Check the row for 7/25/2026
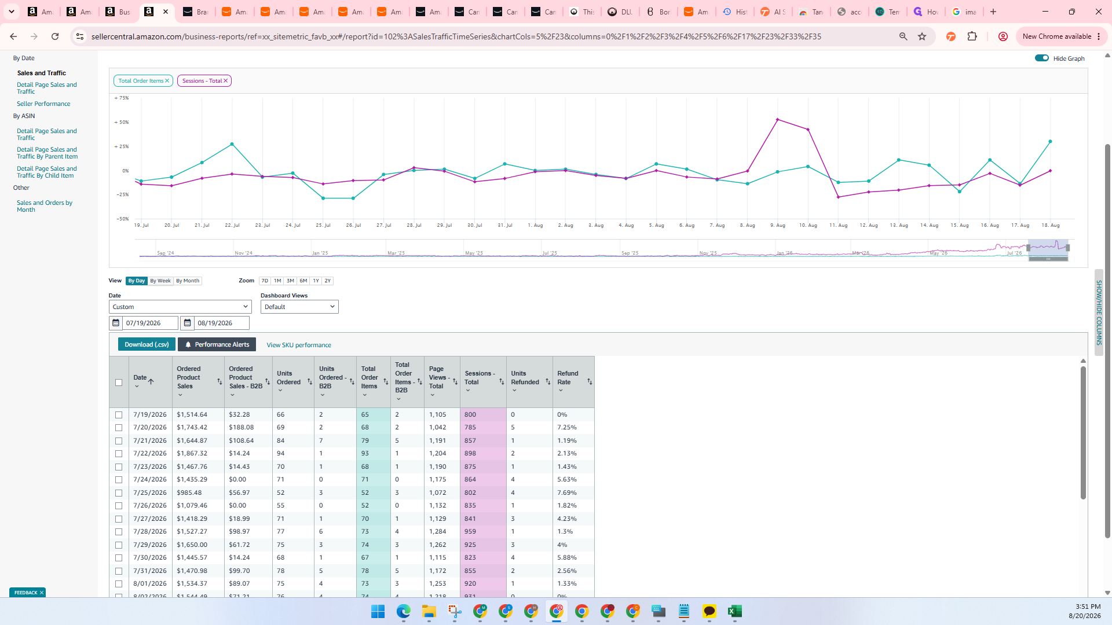1112x625 pixels. (119, 493)
